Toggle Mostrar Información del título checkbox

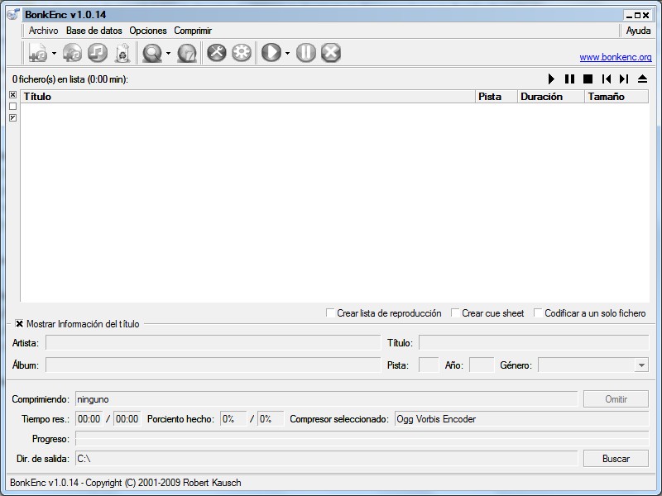click(x=19, y=324)
